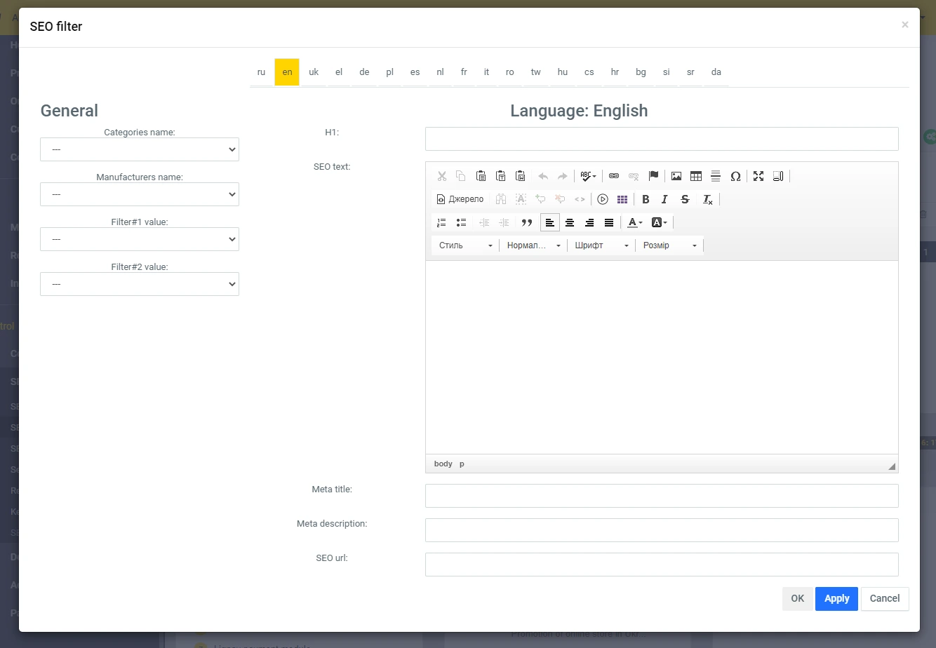Image resolution: width=936 pixels, height=648 pixels.
Task: Open the text color picker
Action: 635,222
